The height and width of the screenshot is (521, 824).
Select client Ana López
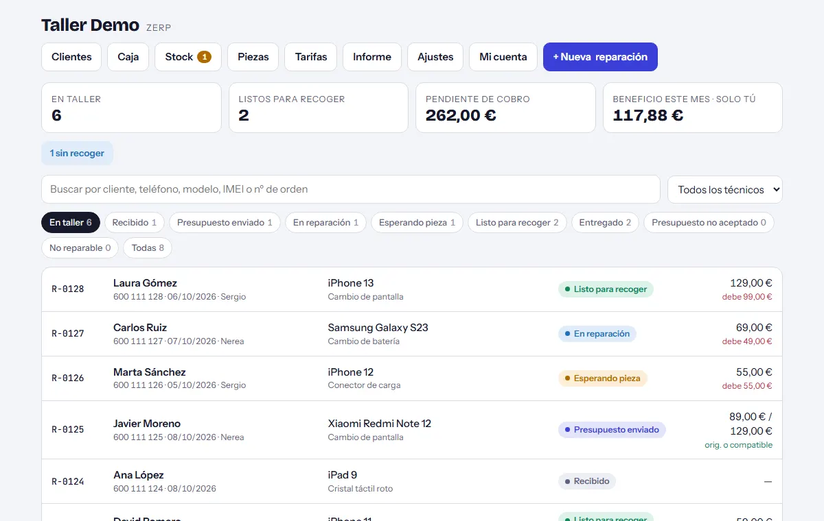(139, 475)
